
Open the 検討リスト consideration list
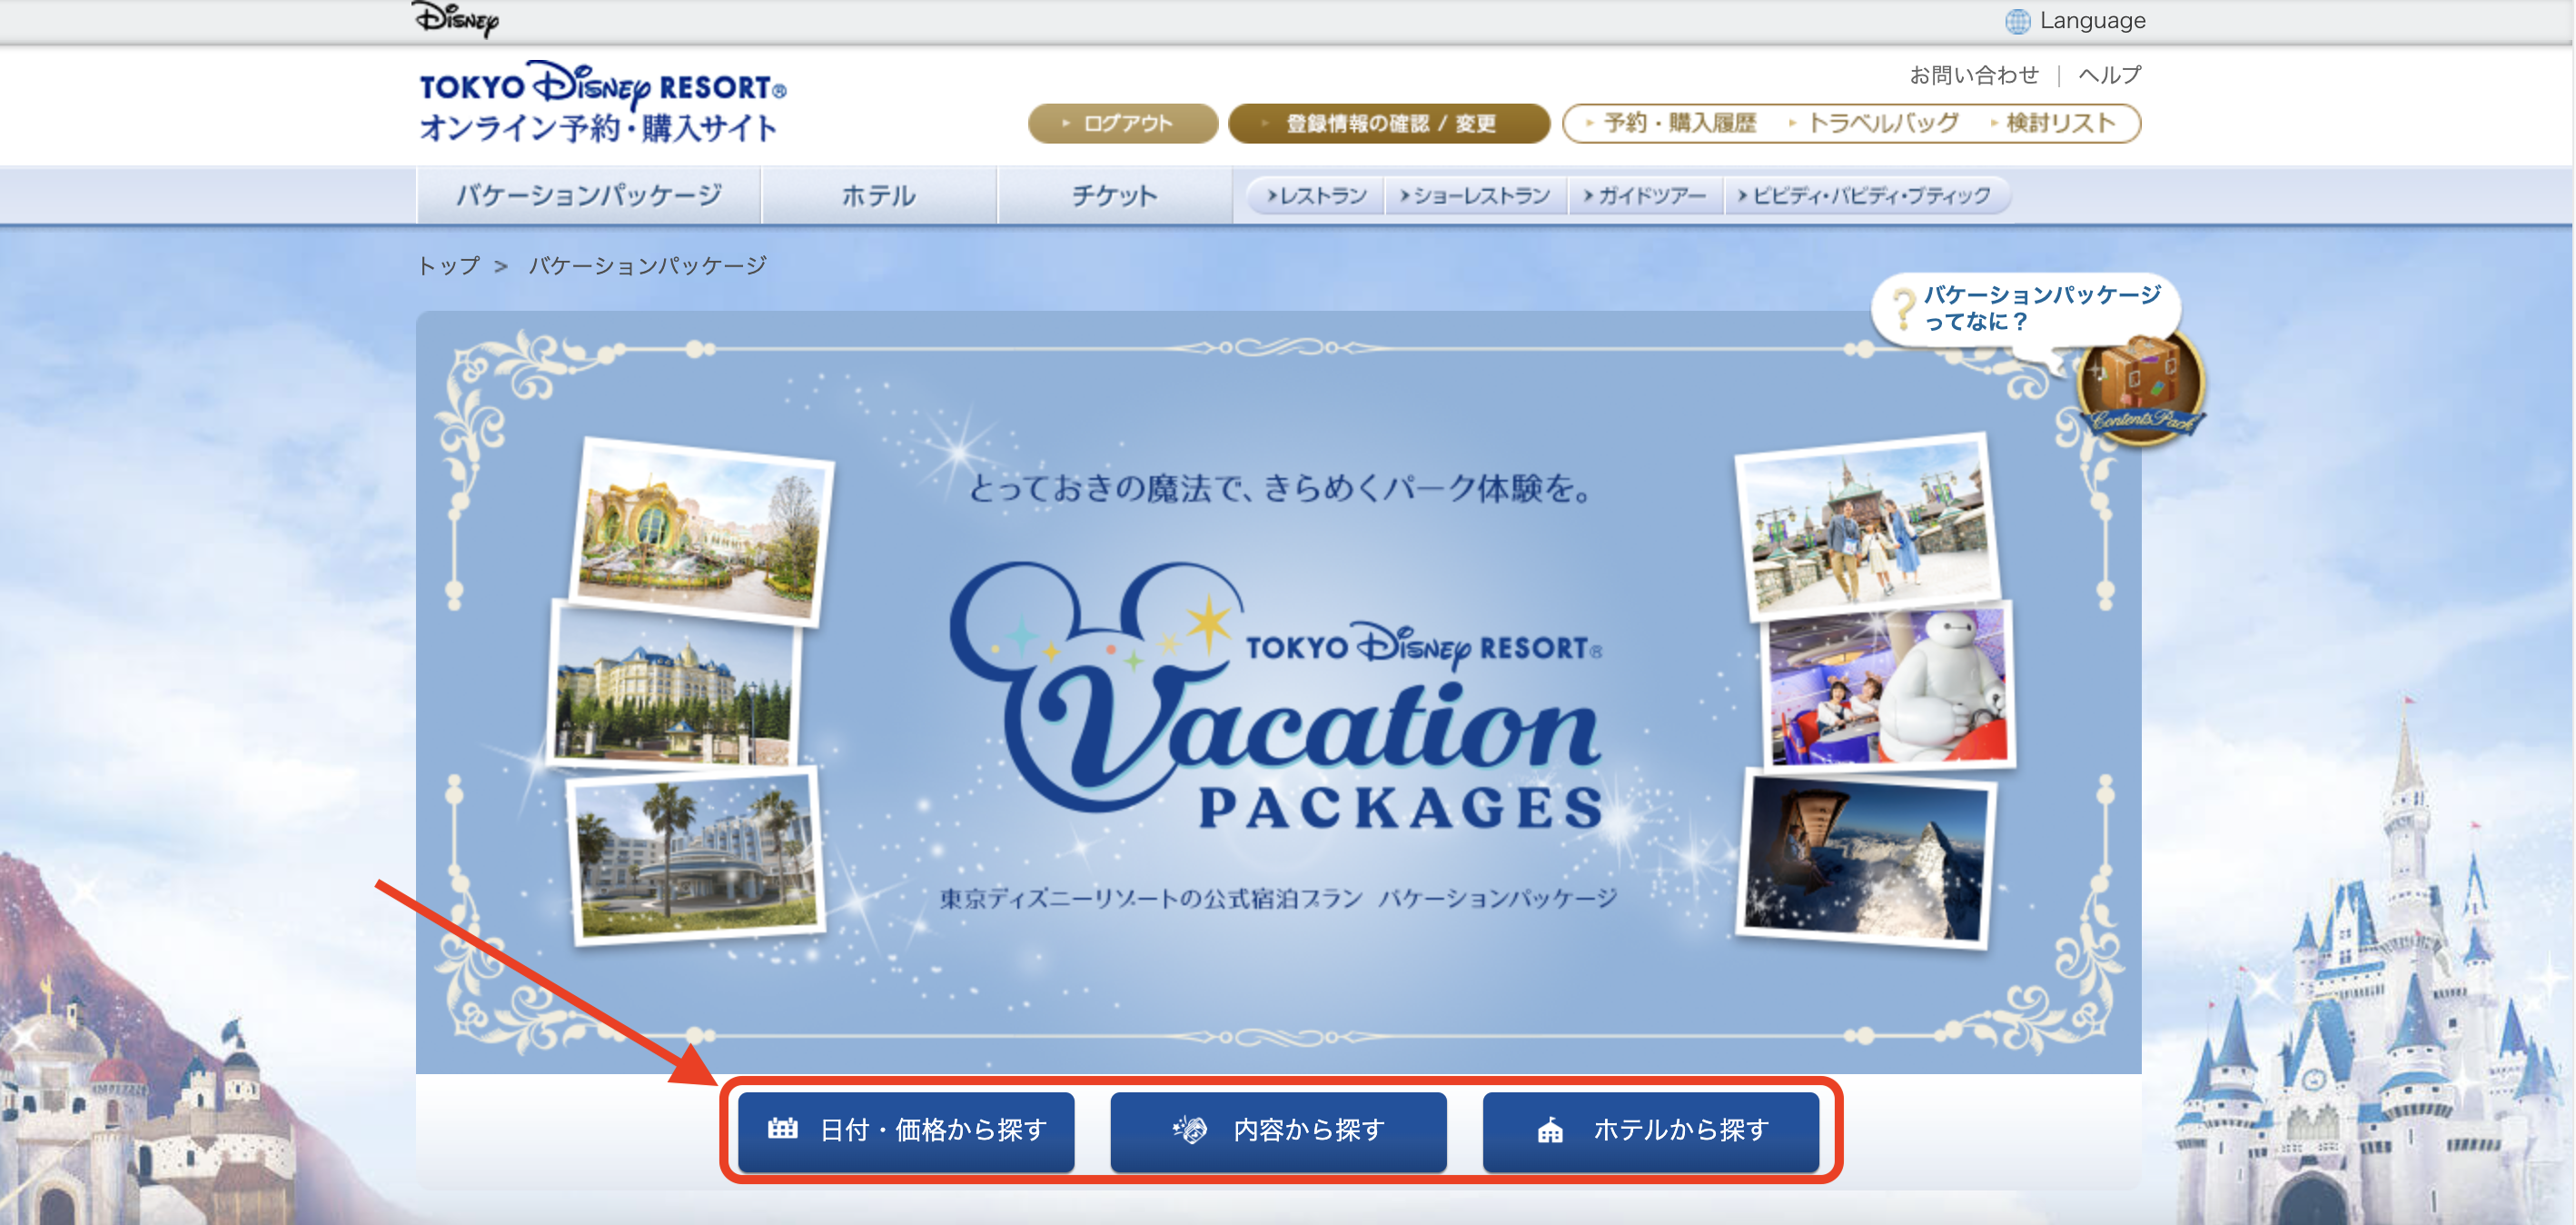pyautogui.click(x=2054, y=123)
